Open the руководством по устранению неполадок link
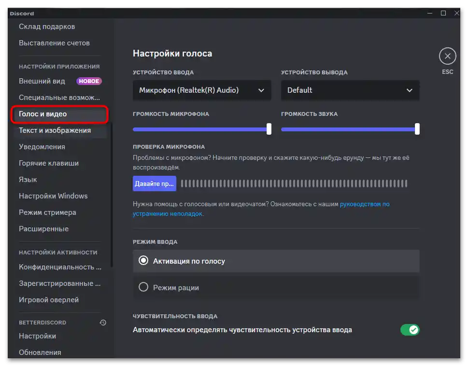 tap(365, 204)
